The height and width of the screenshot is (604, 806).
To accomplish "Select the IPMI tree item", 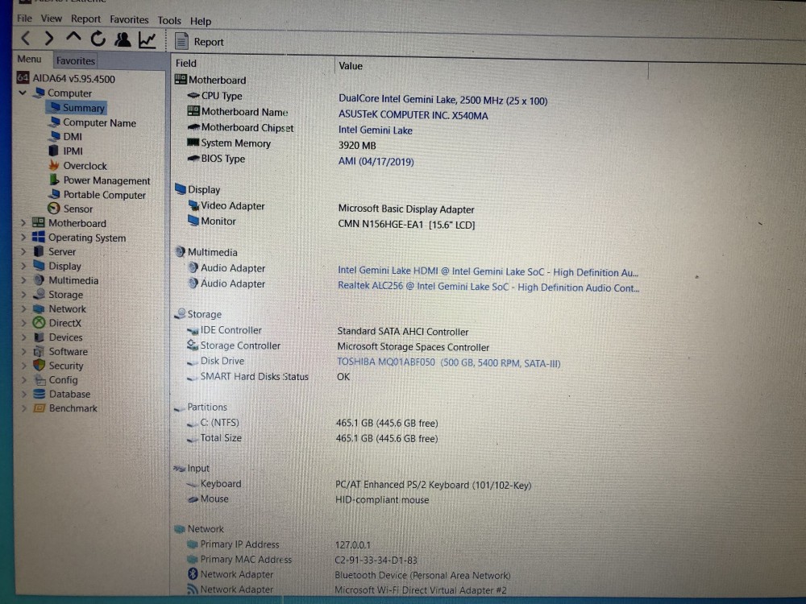I will (66, 151).
